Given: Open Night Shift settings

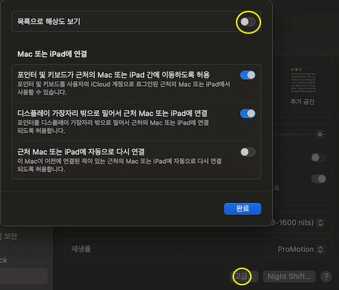Looking at the screenshot, I should (x=289, y=276).
